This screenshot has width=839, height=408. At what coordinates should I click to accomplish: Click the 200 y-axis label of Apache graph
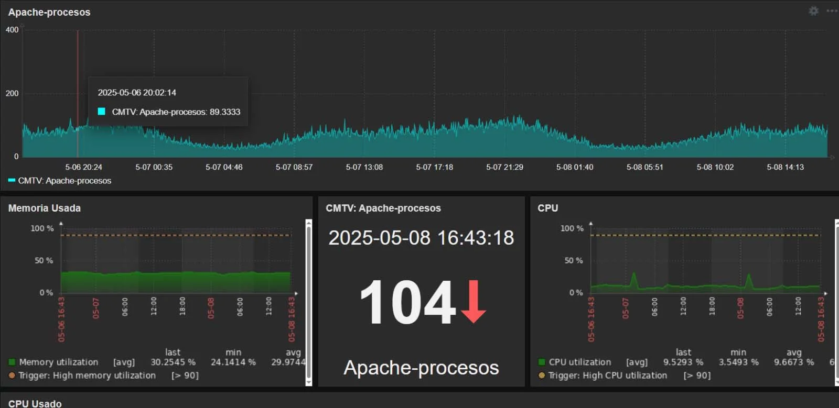[x=12, y=93]
